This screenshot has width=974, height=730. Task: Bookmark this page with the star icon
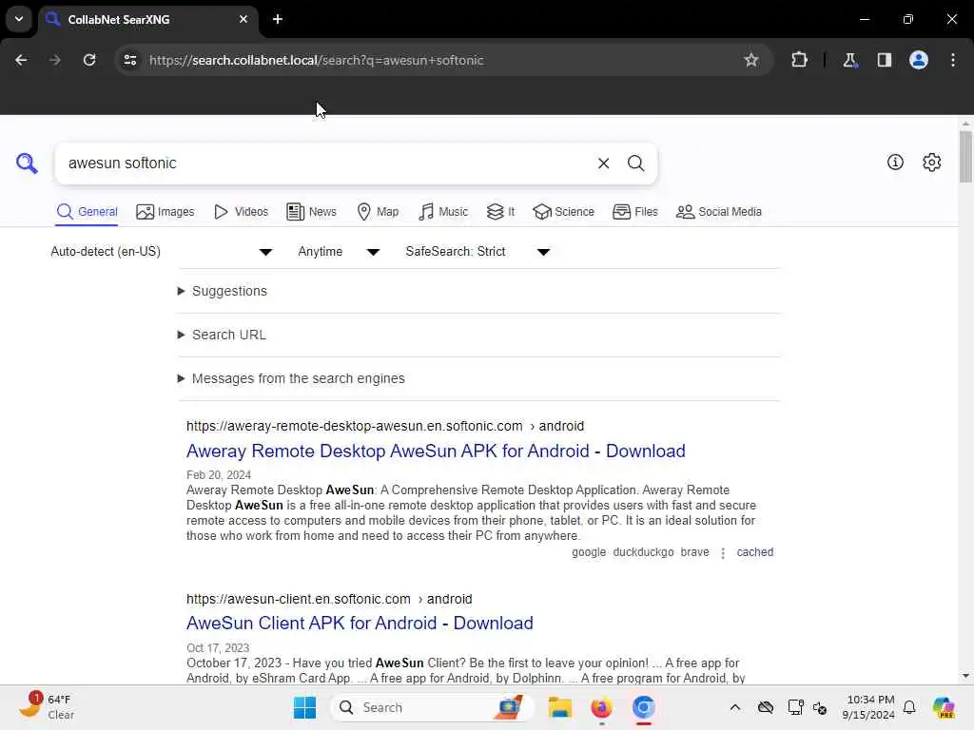751,60
